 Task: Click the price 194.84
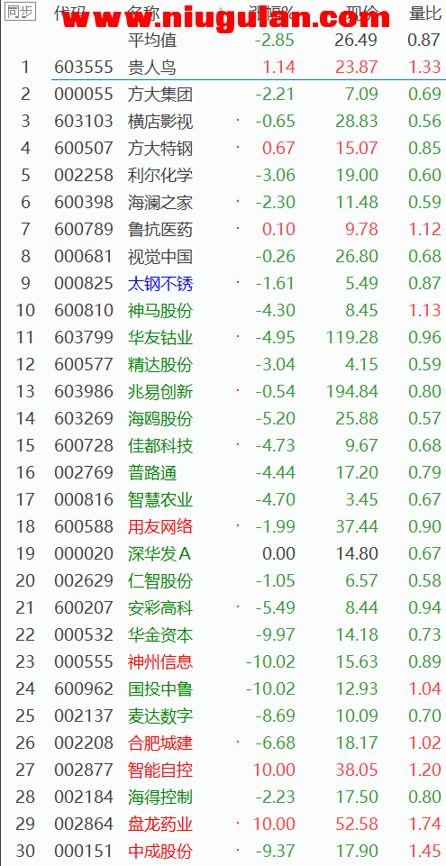[x=352, y=392]
